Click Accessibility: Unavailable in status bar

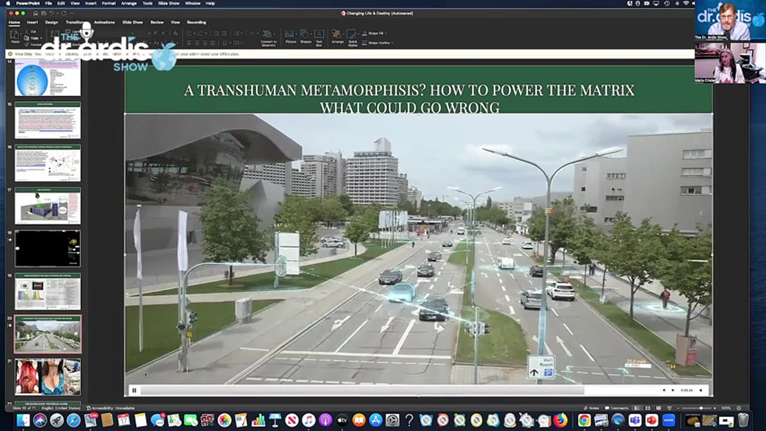click(110, 408)
